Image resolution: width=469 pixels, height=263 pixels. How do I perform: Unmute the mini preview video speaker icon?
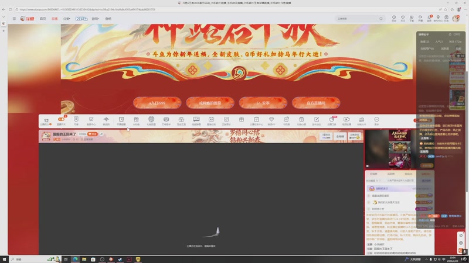point(368,166)
